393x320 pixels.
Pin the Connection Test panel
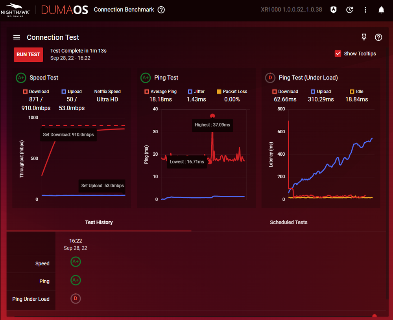[364, 37]
